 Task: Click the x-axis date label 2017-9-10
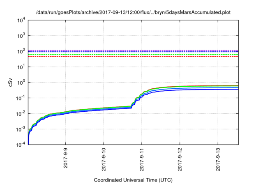point(104,159)
